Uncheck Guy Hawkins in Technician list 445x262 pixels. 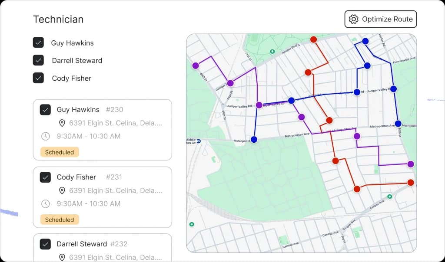39,43
